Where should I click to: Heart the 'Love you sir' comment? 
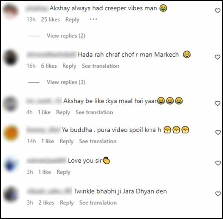[x=218, y=163]
